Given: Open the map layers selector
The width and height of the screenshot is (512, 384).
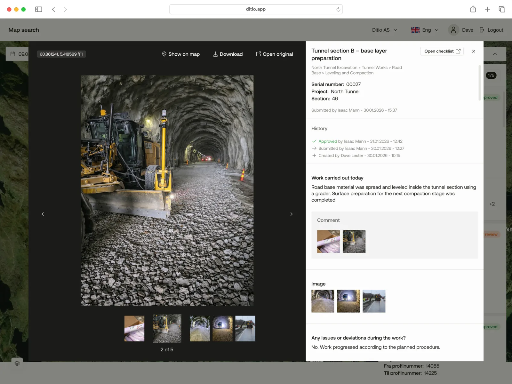Looking at the screenshot, I should pos(17,363).
